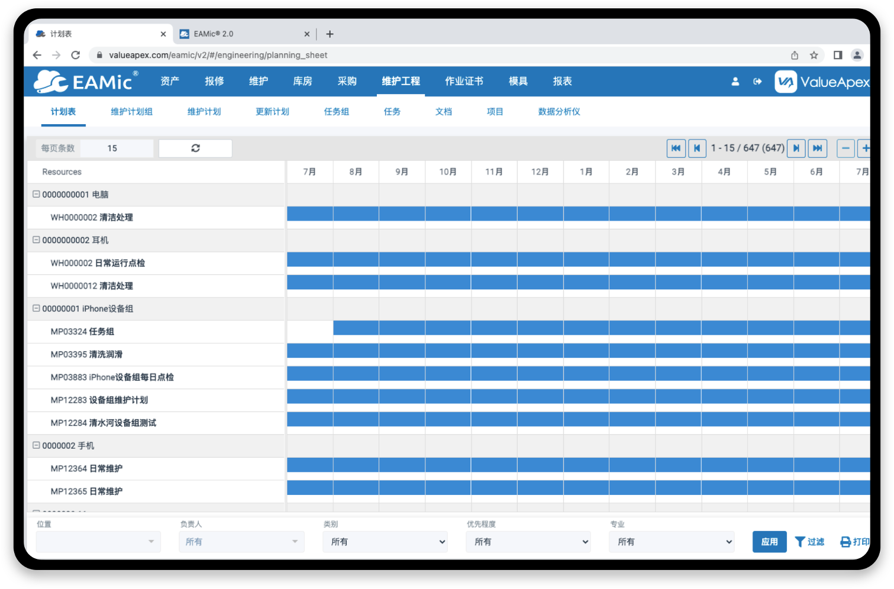Click the 每页条数 input field
Viewport: 894px width, 589px height.
(x=116, y=148)
